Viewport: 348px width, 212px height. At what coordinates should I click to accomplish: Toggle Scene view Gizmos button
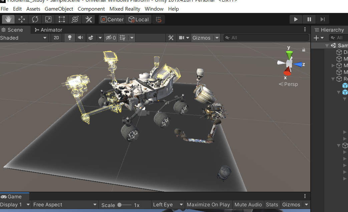tap(202, 38)
